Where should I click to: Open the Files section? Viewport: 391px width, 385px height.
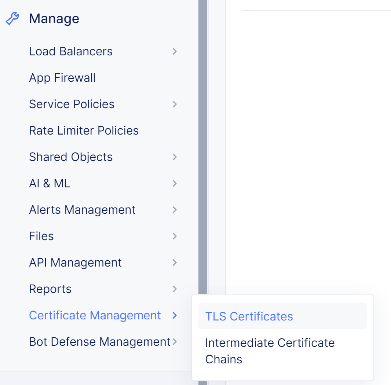pos(41,236)
